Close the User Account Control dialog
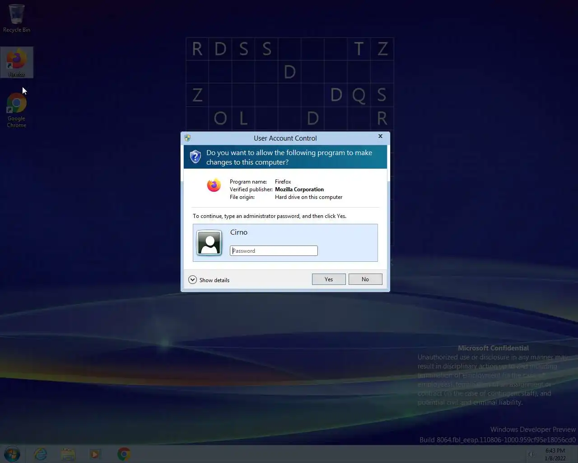 (380, 136)
